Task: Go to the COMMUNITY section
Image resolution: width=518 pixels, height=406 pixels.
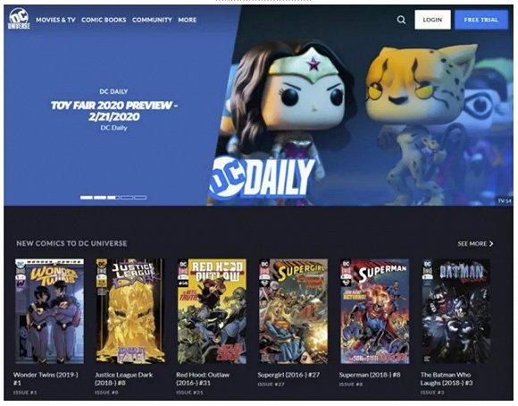Action: (152, 20)
